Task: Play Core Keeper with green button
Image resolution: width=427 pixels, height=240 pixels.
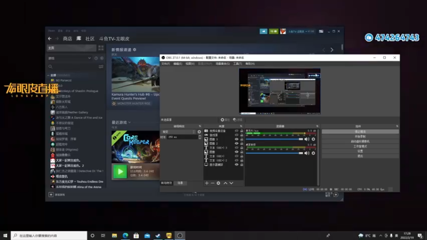Action: coord(120,172)
